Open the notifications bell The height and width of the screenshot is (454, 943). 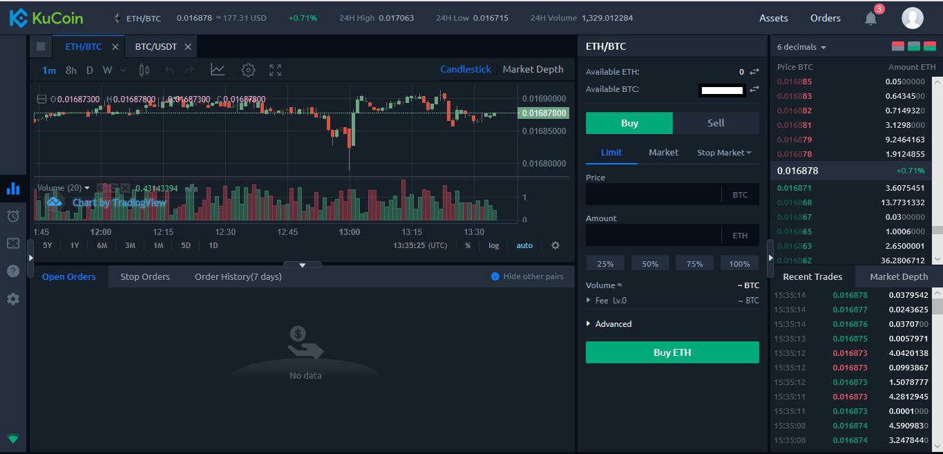(x=871, y=19)
